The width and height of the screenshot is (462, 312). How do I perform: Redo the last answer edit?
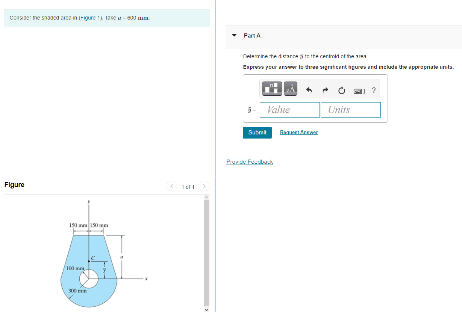pos(325,90)
